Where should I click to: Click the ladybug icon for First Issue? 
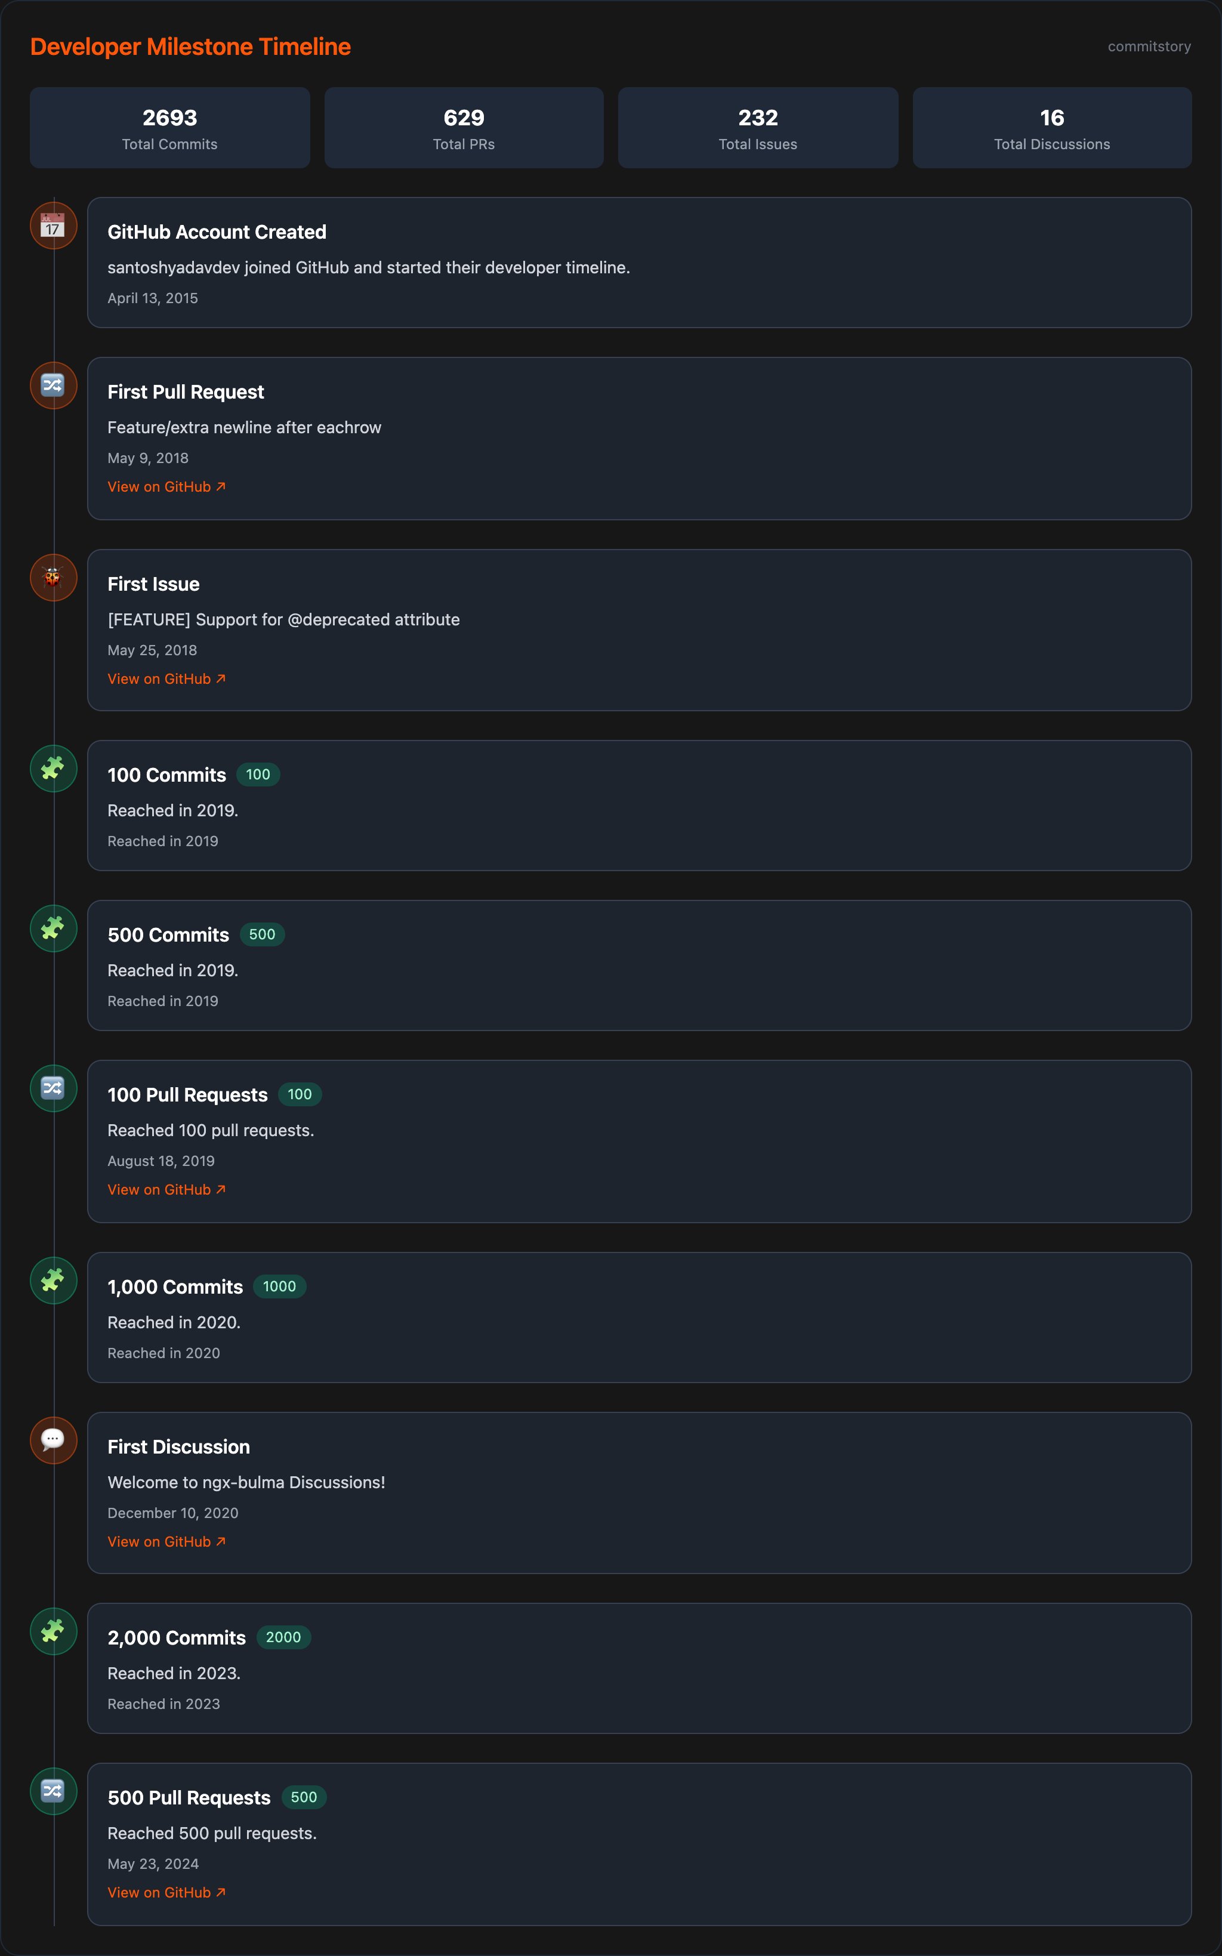53,577
